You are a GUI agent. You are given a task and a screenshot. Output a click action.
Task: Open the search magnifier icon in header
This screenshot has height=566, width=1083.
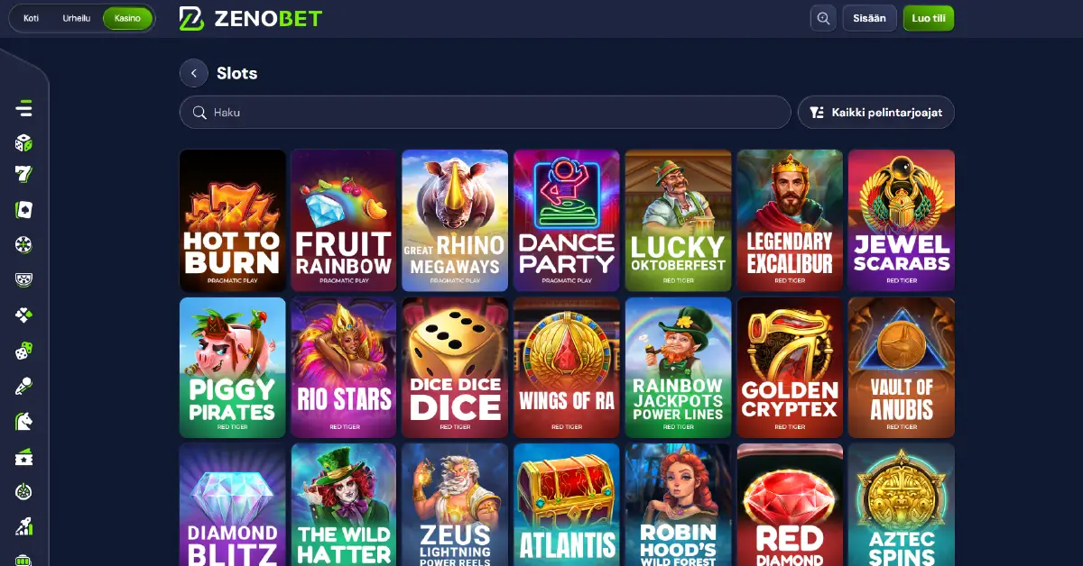823,18
